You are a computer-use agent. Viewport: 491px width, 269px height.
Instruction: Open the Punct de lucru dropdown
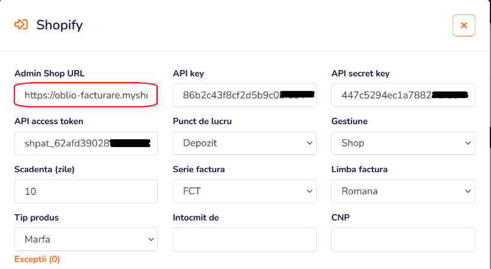[x=244, y=143]
